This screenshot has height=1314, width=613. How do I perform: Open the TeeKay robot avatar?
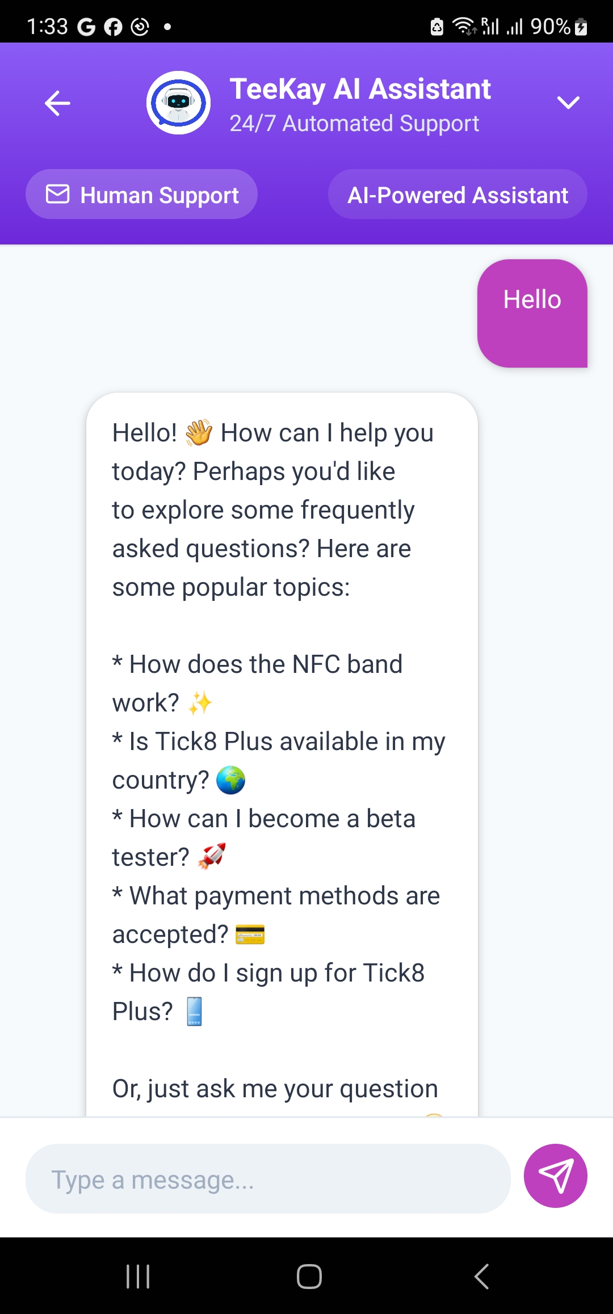pyautogui.click(x=178, y=103)
